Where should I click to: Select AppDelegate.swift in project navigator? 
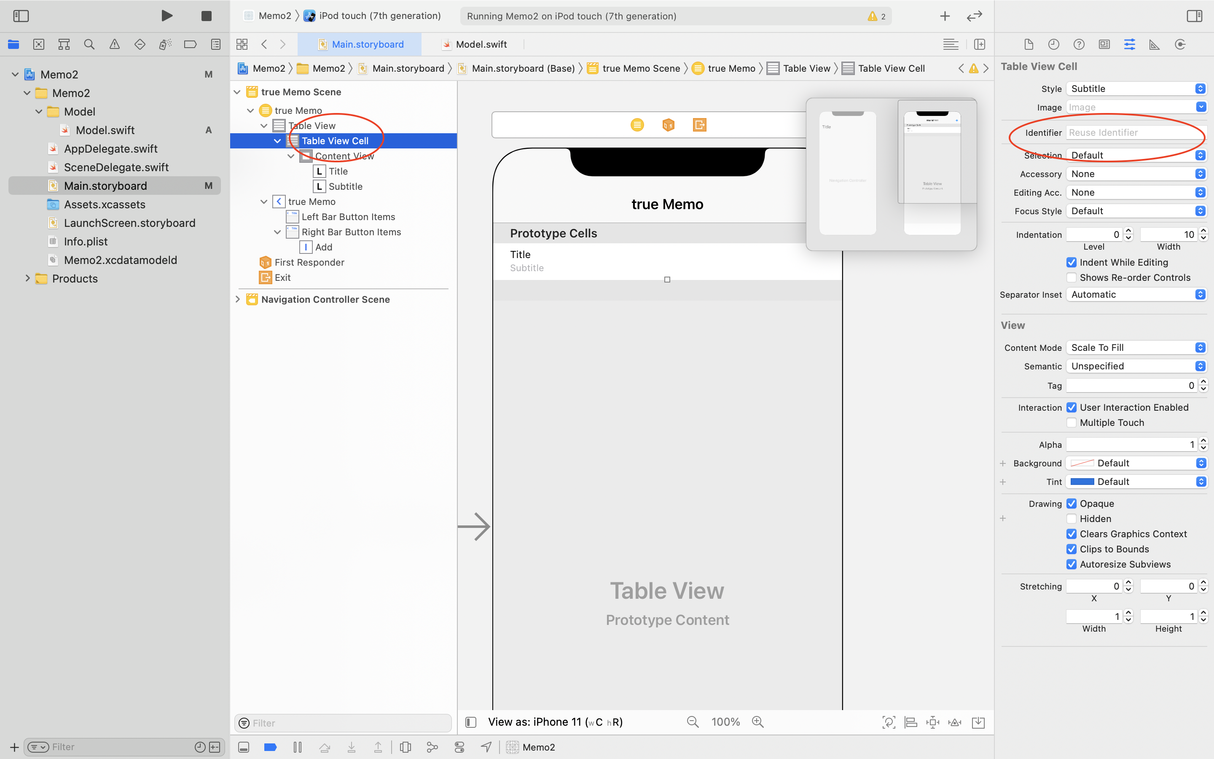(110, 149)
